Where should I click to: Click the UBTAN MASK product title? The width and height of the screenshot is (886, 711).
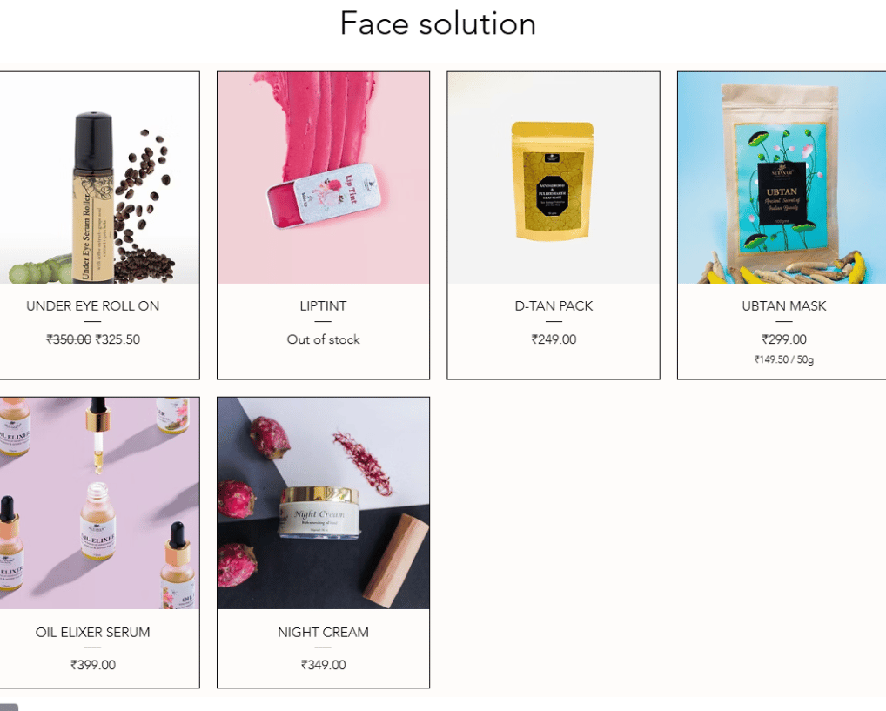(783, 305)
